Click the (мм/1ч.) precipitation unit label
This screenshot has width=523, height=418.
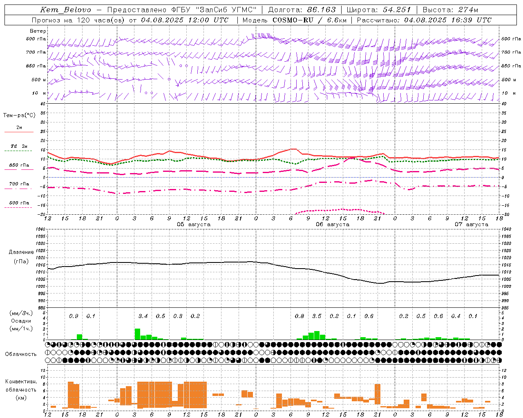point(21,329)
